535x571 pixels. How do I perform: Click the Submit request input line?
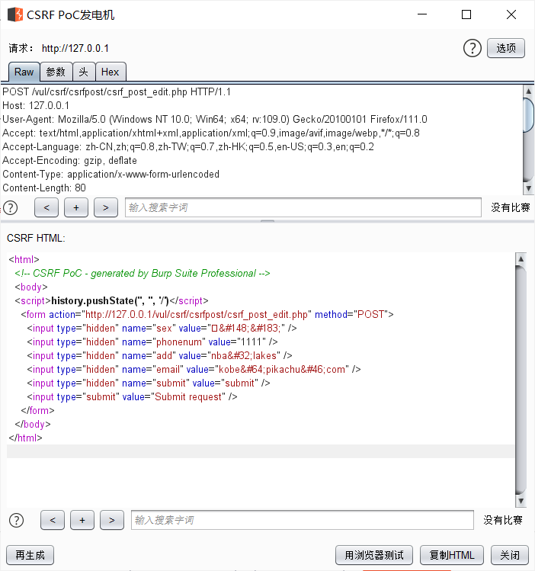coord(132,396)
